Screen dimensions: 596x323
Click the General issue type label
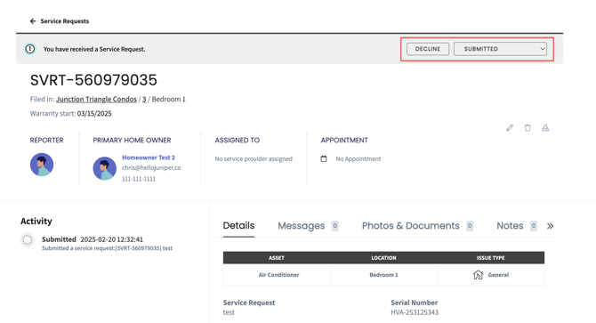[498, 275]
